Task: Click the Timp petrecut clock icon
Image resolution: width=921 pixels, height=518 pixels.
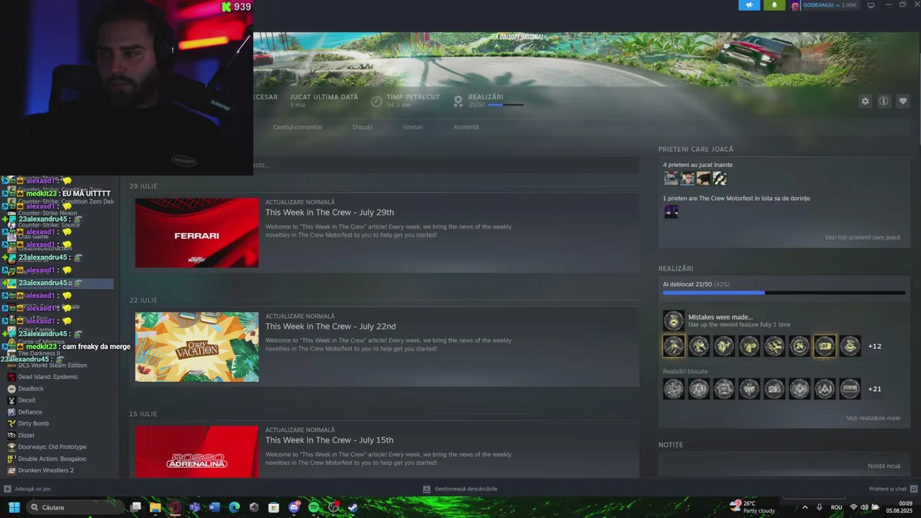Action: tap(376, 101)
